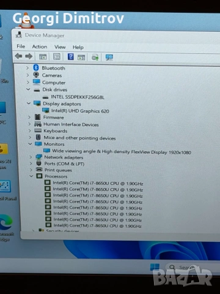Select the FlexView Display 1920x1080 monitor

[122, 152]
